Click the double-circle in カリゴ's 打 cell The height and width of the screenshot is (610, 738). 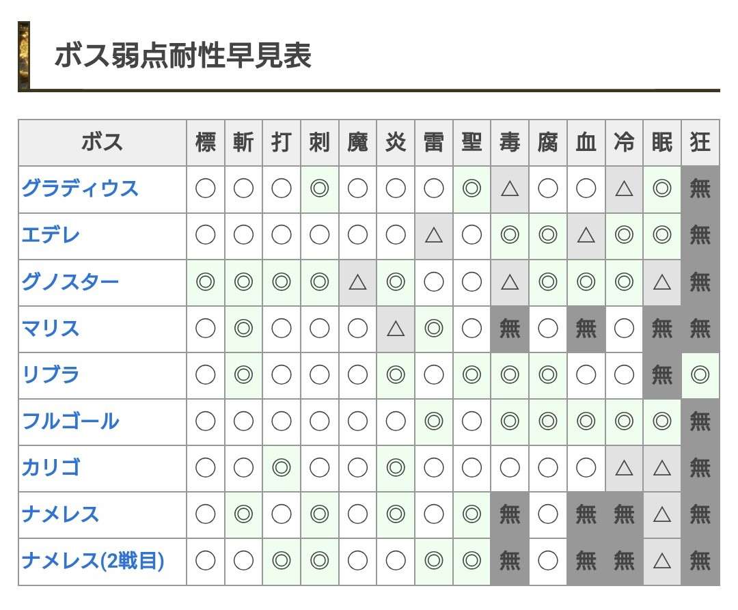tap(282, 468)
